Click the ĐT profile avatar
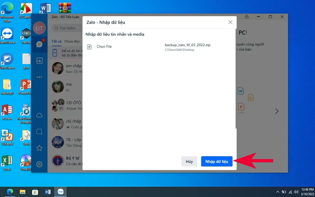The width and height of the screenshot is (315, 197). coord(39,28)
